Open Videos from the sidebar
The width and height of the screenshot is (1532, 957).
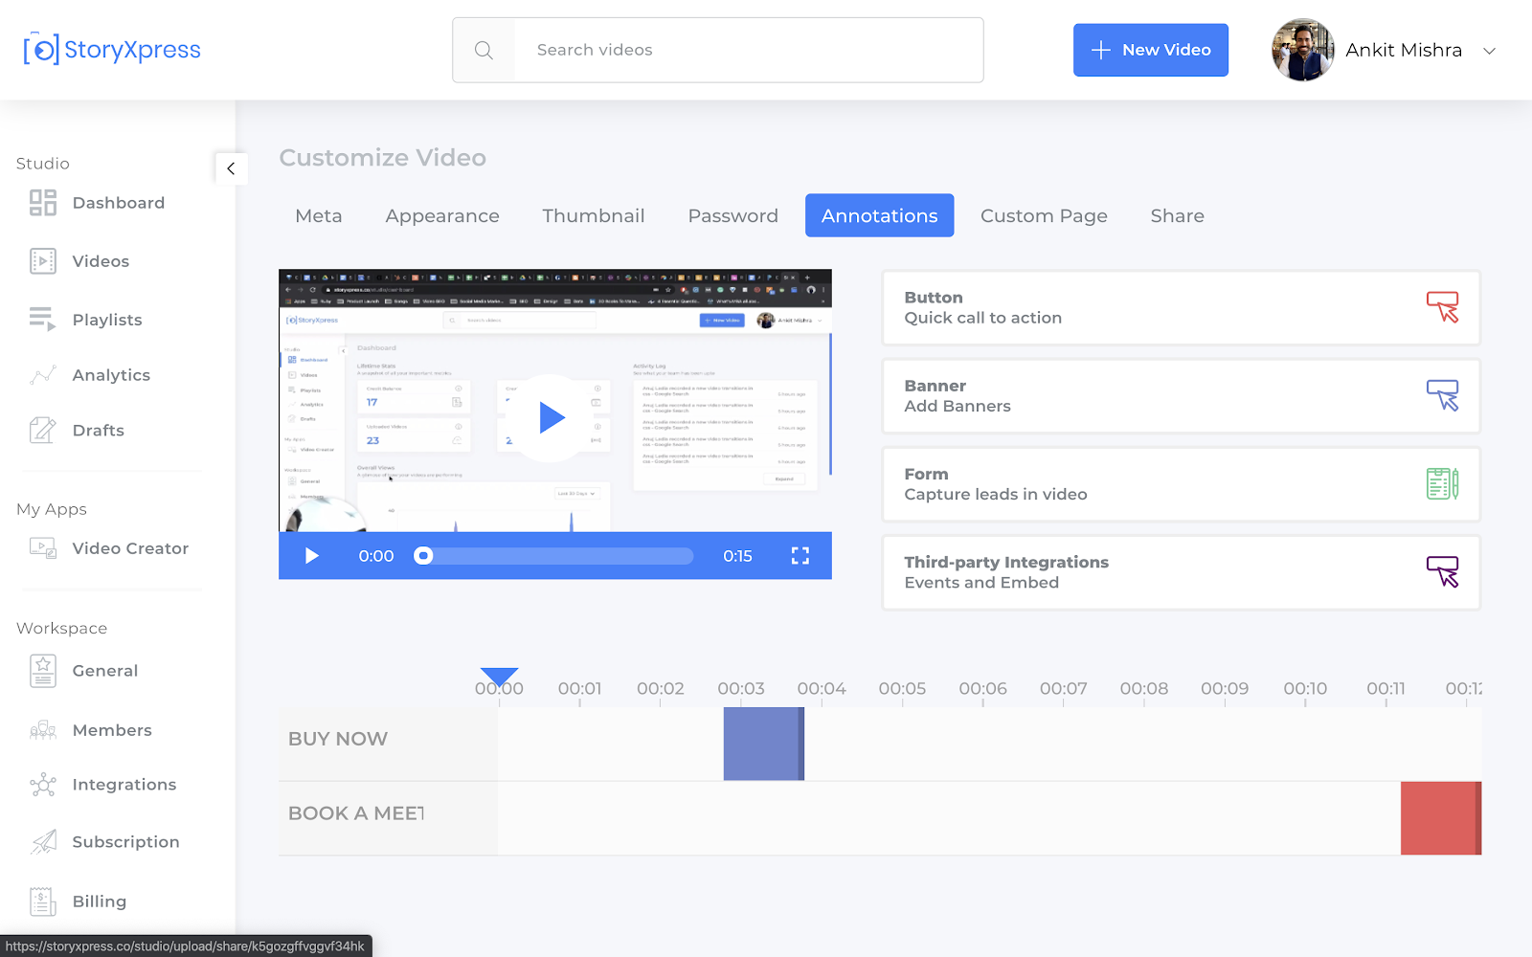(x=101, y=261)
